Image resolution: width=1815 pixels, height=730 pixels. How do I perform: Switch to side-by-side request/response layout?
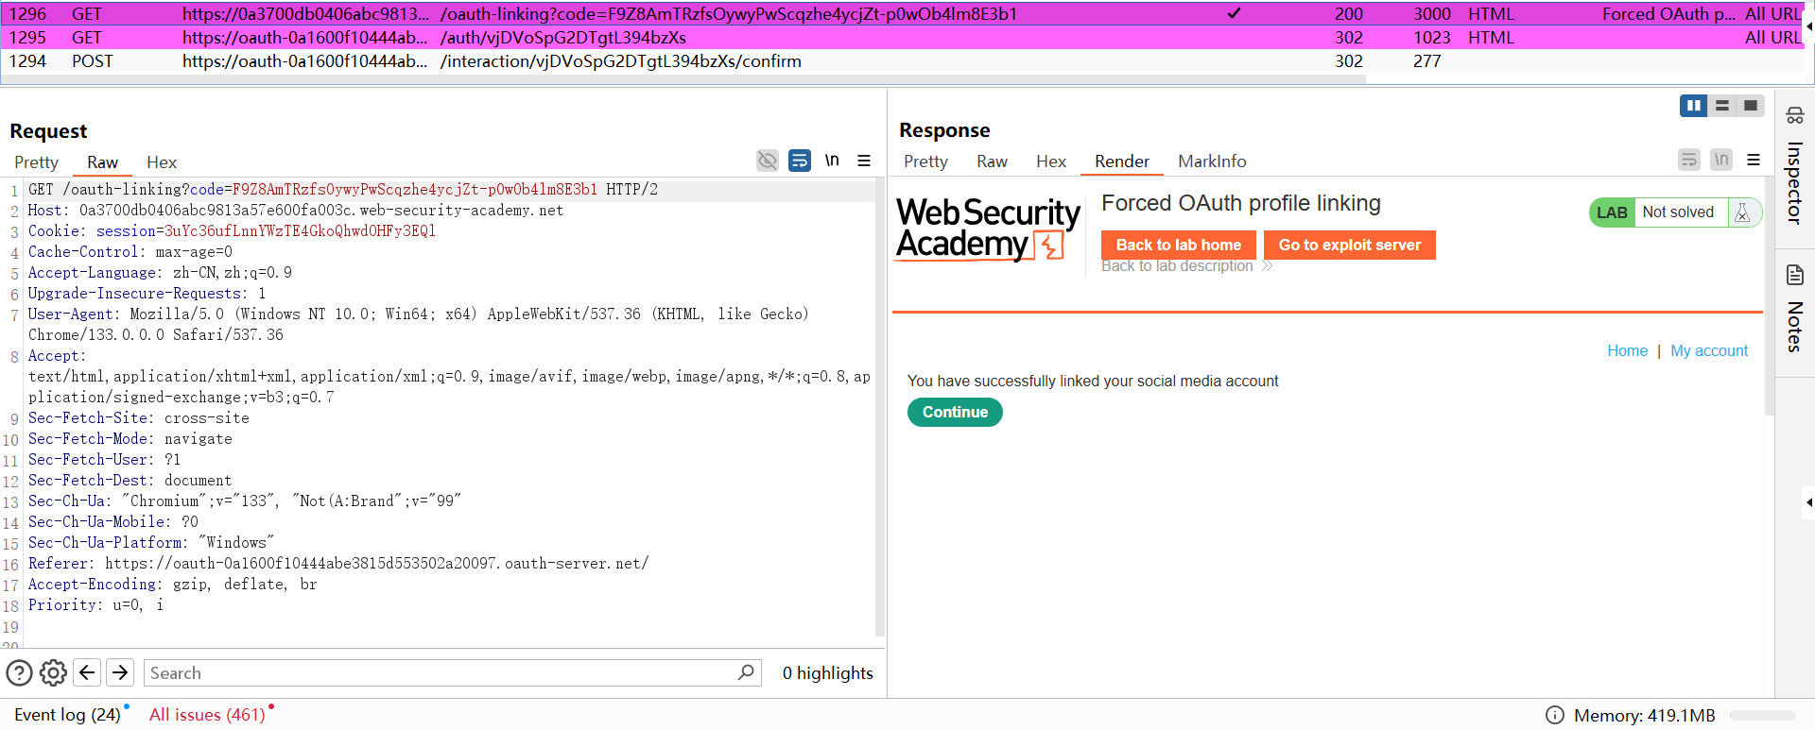pos(1693,106)
